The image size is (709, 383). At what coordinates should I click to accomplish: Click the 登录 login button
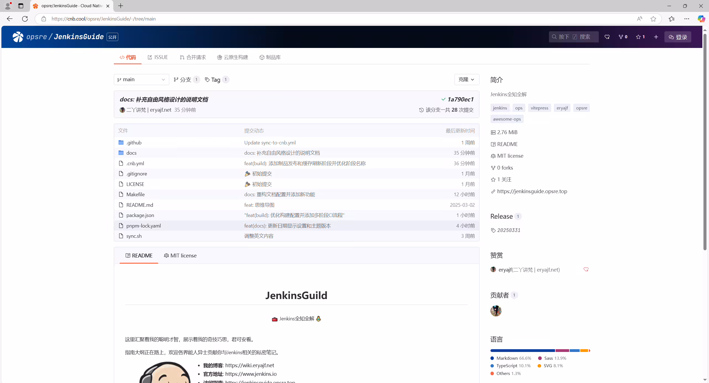[x=678, y=37]
